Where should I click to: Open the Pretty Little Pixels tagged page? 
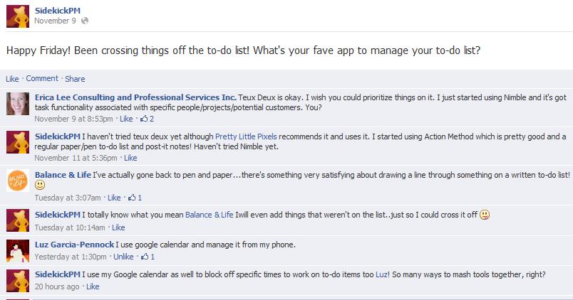[246, 136]
